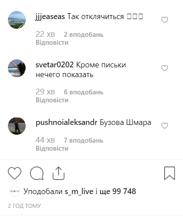Reply to svetar0202 with Відповісти

[x=52, y=100]
